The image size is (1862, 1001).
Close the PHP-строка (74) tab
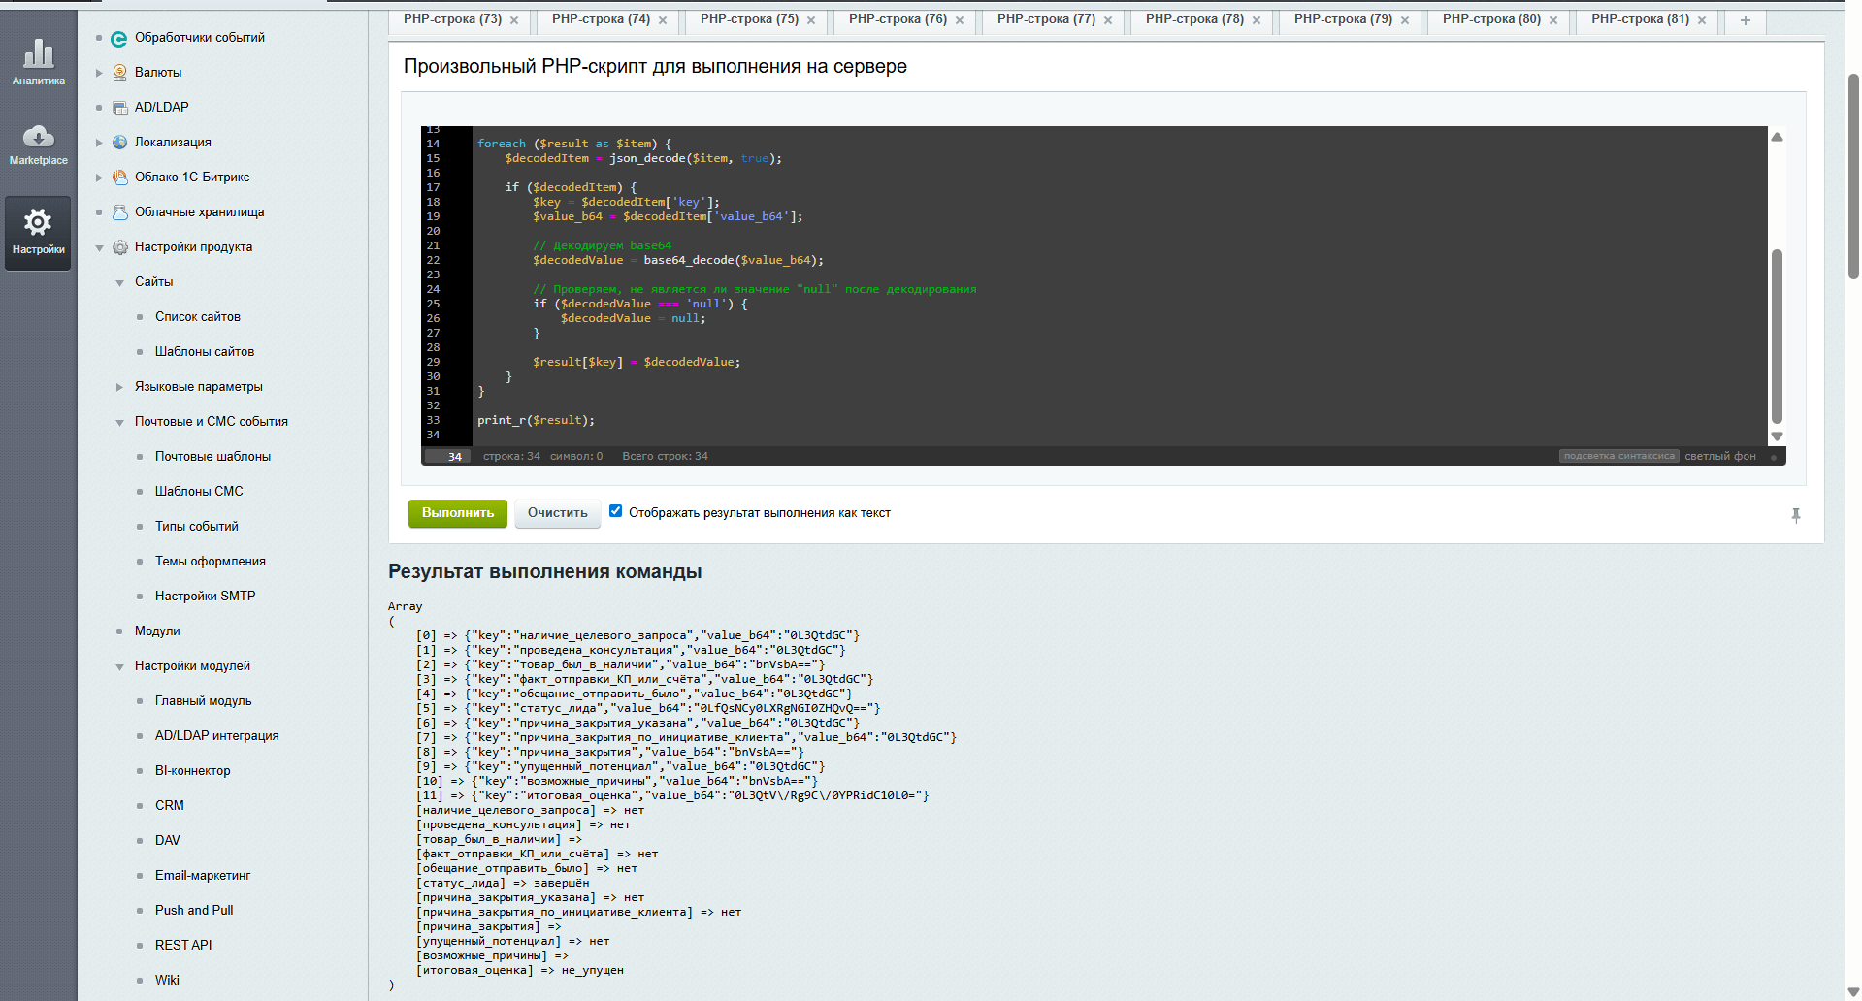663,20
